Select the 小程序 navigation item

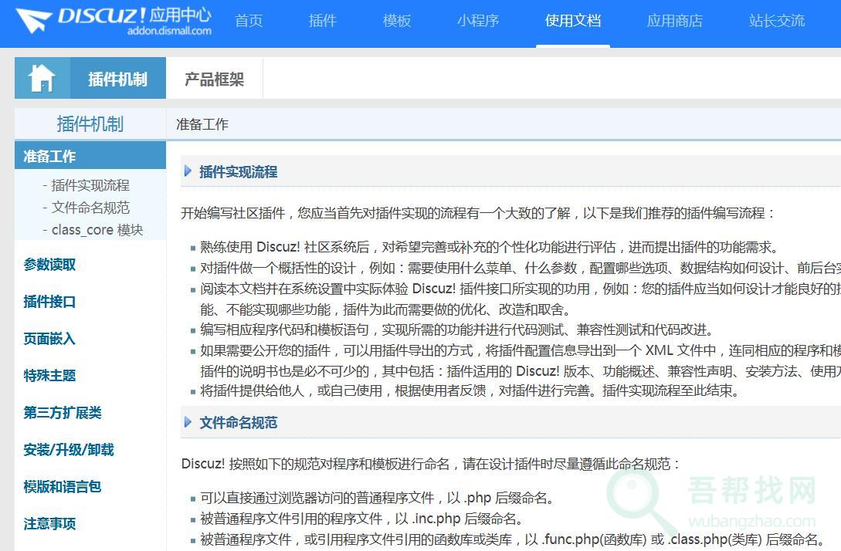pos(477,21)
